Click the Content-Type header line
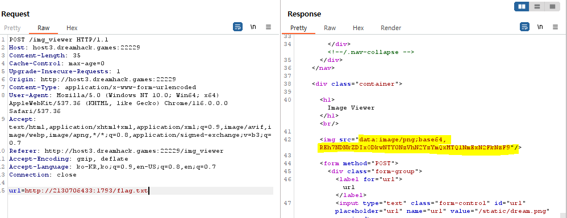The width and height of the screenshot is (567, 218). (103, 87)
